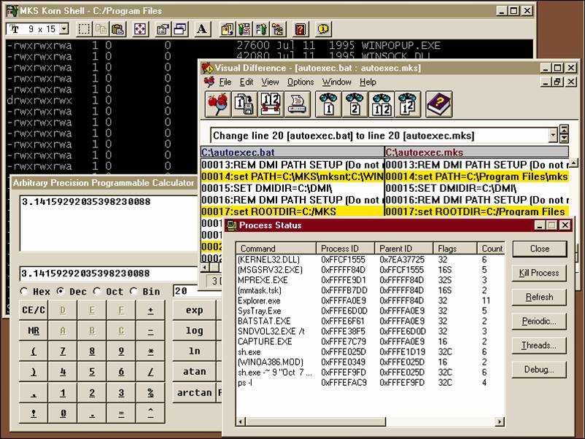The width and height of the screenshot is (585, 439).
Task: Open the purple help book in Visual Difference
Action: (x=439, y=104)
